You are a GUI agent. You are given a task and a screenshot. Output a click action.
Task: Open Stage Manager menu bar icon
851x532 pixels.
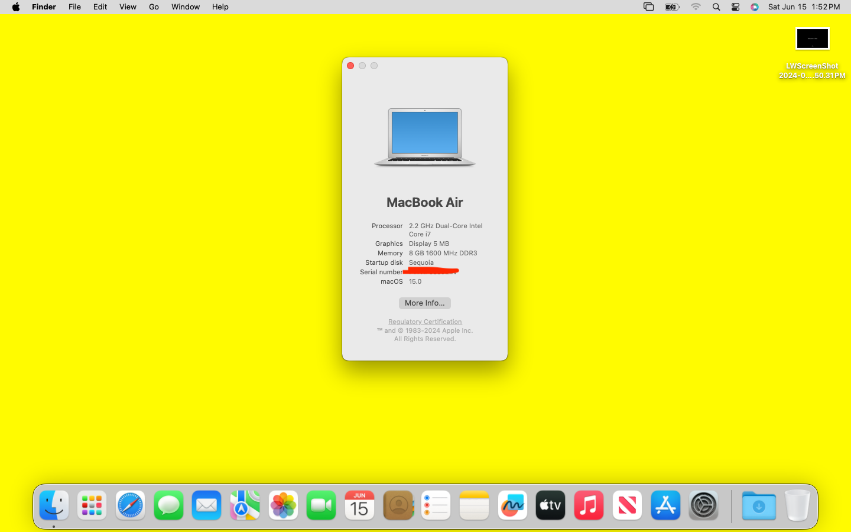[x=649, y=7]
